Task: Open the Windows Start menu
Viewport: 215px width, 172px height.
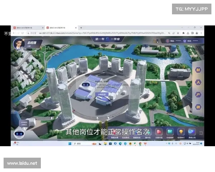Action: [x=70, y=144]
